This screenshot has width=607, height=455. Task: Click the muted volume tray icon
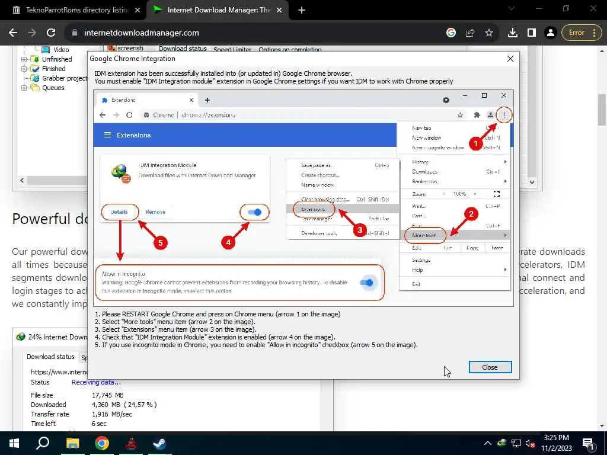530,443
